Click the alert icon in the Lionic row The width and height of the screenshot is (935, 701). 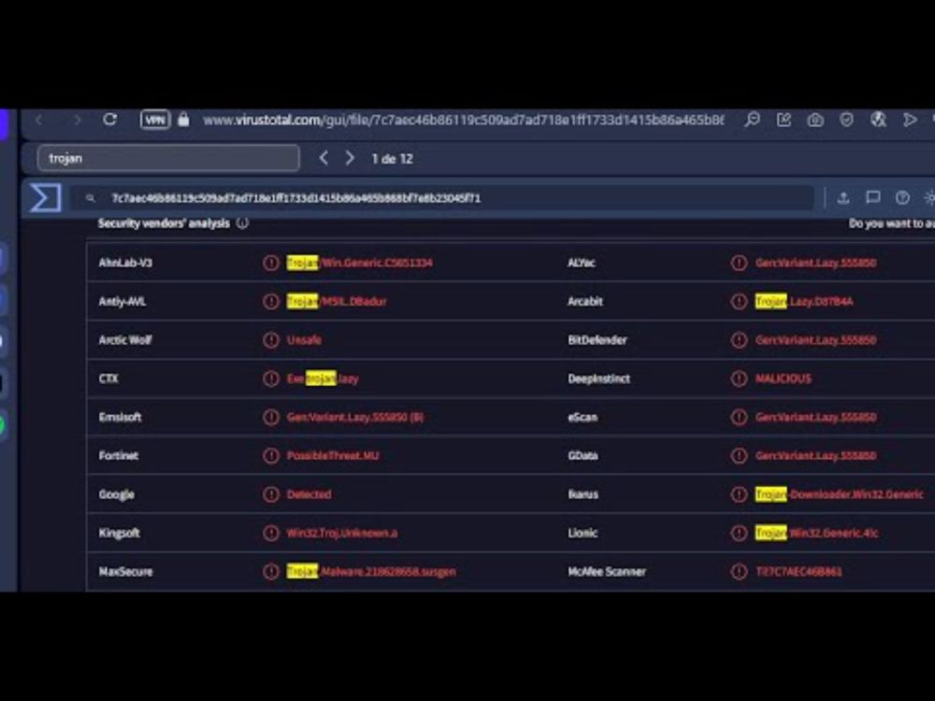pos(739,533)
